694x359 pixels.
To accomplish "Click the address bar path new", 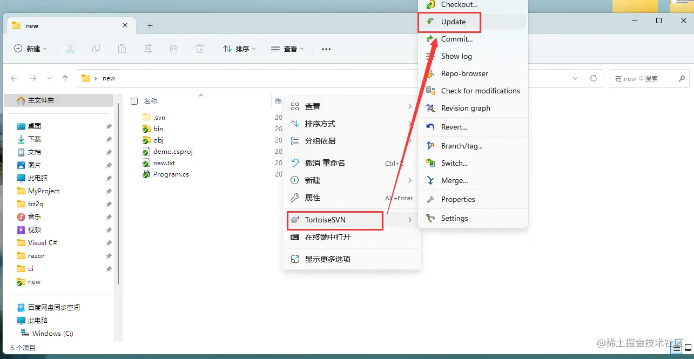I will [x=109, y=78].
